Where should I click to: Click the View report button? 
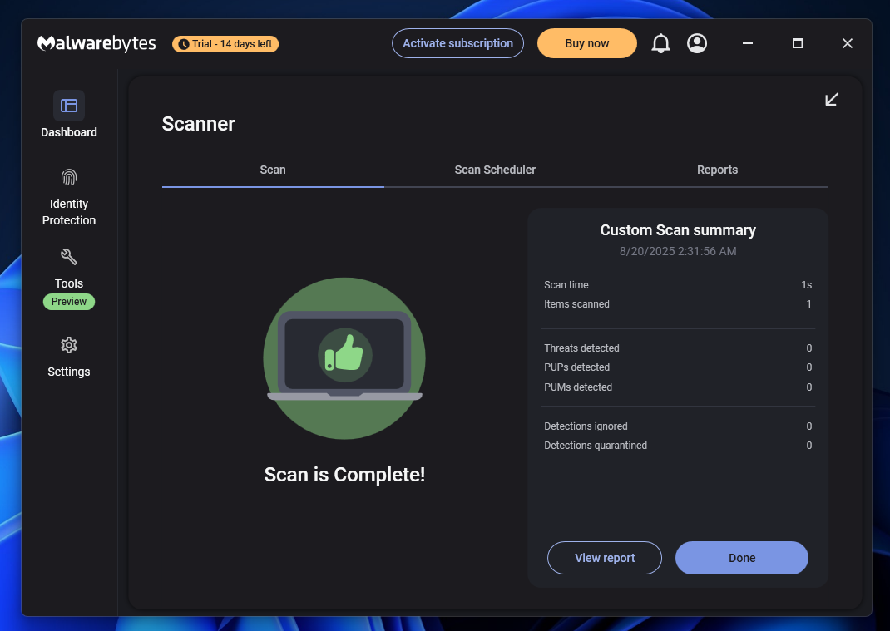tap(605, 558)
